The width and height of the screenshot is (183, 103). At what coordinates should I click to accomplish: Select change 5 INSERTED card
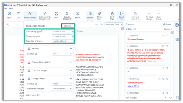148,93
